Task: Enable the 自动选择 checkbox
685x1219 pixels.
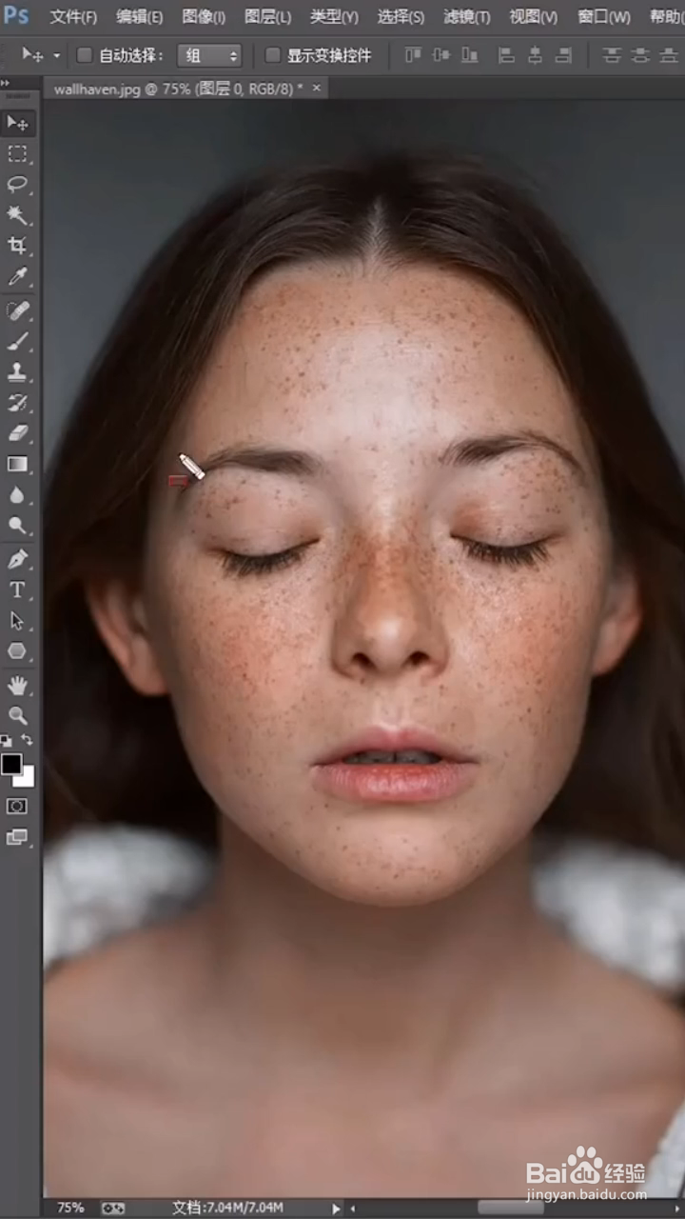Action: tap(85, 55)
